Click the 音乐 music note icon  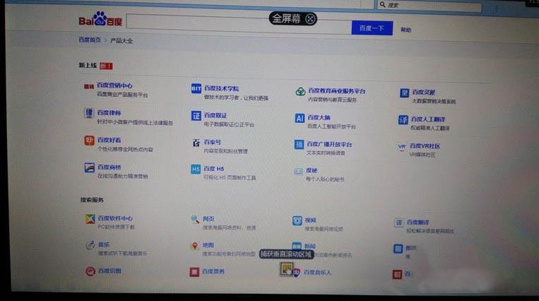90,245
